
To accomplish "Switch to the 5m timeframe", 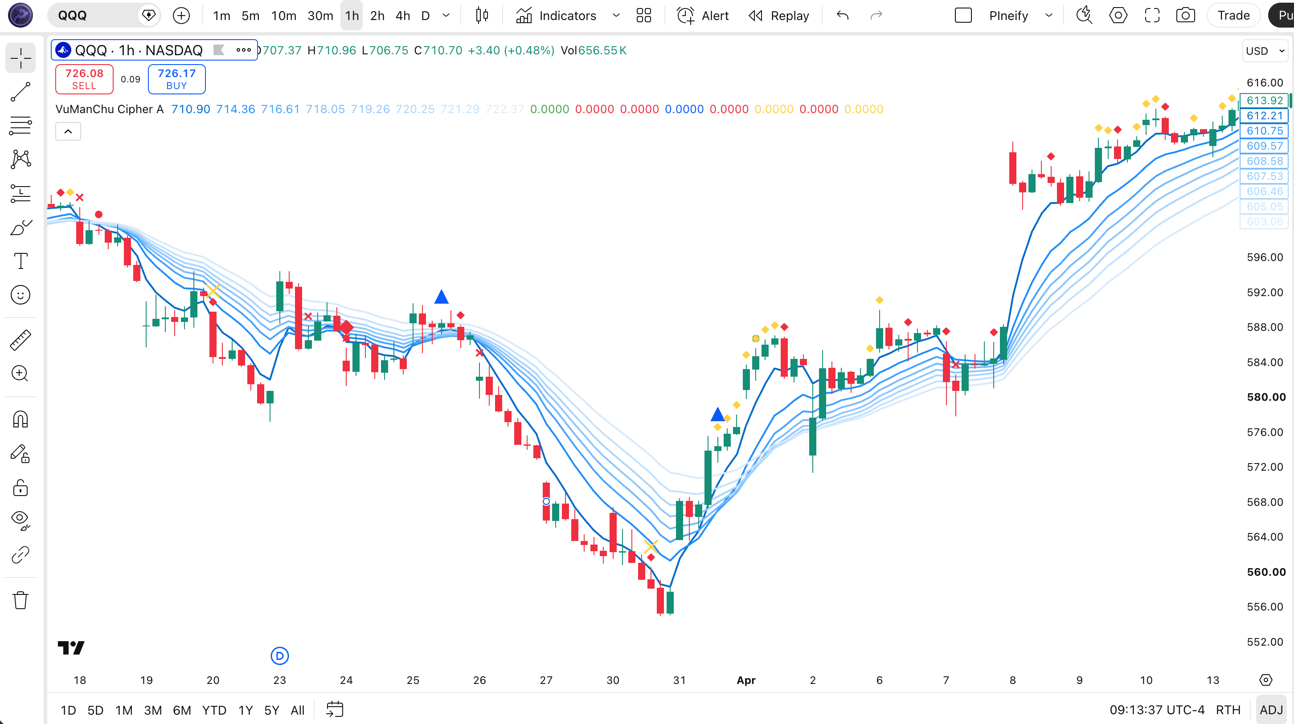I will click(250, 16).
